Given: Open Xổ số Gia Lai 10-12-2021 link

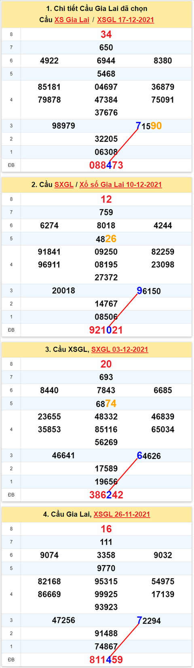Looking at the screenshot, I should (x=120, y=185).
